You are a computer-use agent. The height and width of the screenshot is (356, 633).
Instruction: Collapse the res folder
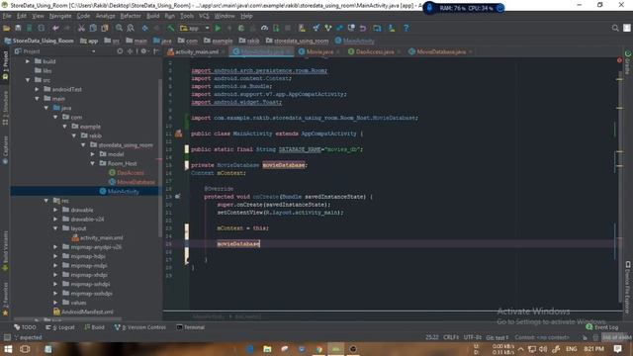click(46, 201)
